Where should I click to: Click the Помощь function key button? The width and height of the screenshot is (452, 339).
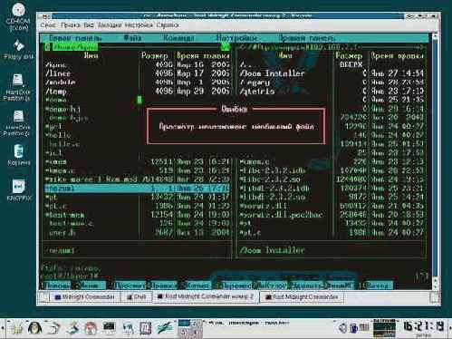pos(57,286)
